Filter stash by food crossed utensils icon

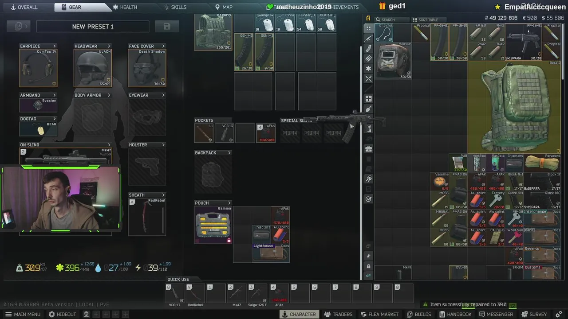[x=368, y=79]
